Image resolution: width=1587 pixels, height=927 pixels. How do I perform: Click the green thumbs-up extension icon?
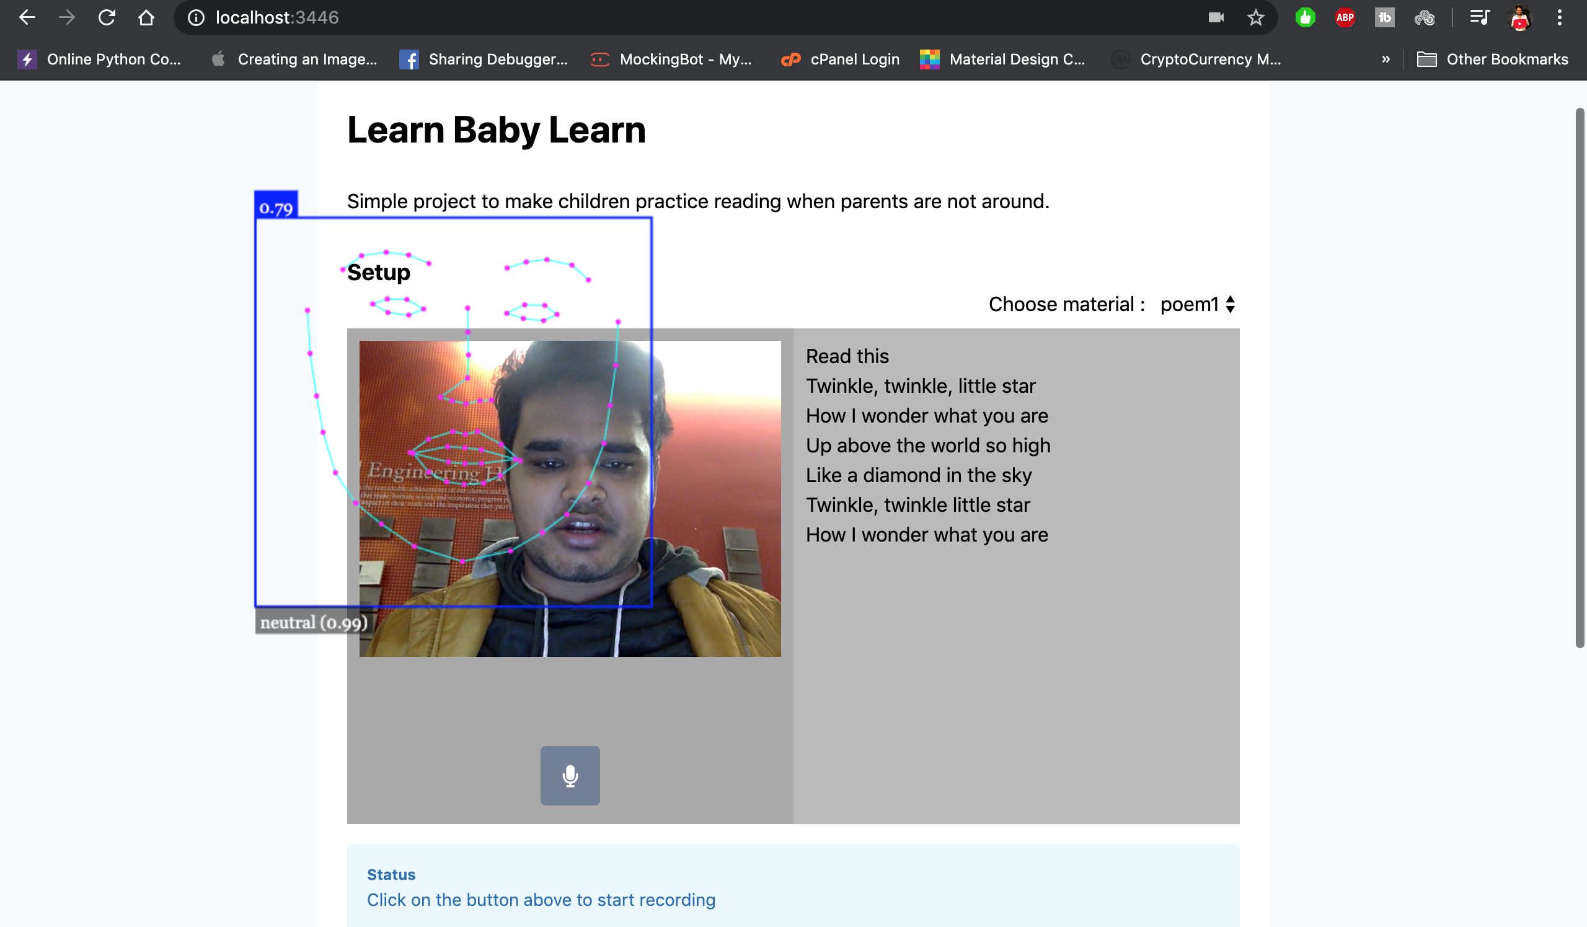tap(1305, 17)
